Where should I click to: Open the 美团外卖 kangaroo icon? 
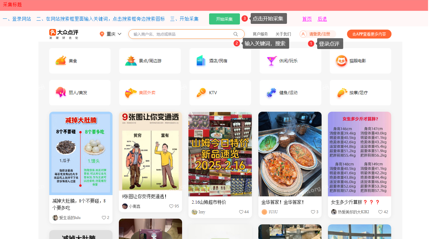[131, 93]
